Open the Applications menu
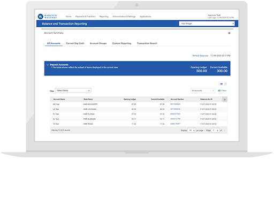This screenshot has width=274, height=214. pyautogui.click(x=146, y=17)
